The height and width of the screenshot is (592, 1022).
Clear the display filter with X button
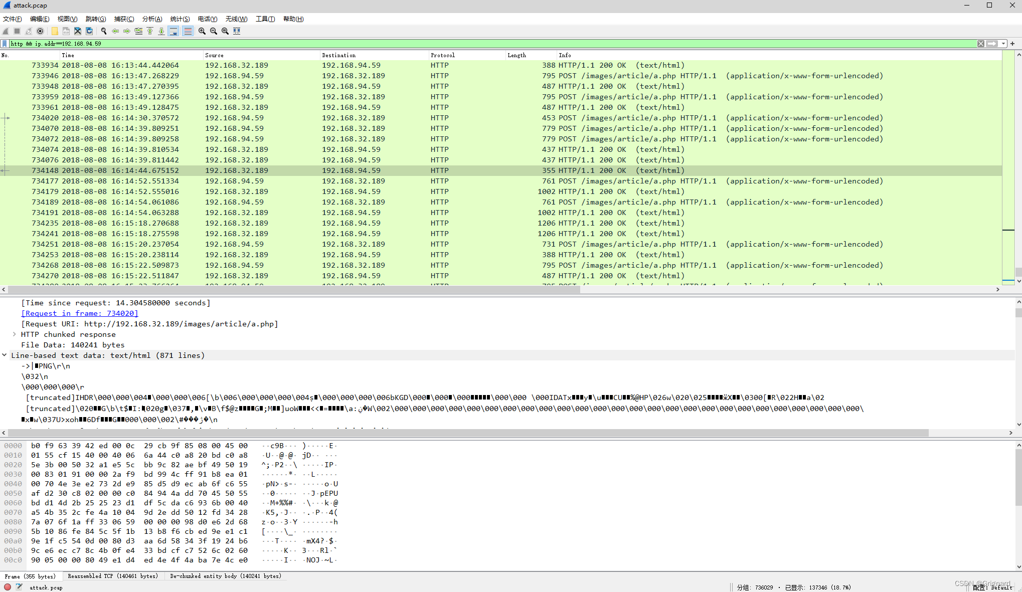coord(981,44)
